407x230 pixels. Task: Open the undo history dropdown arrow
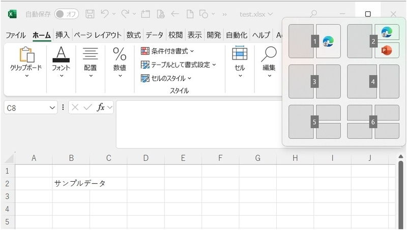click(x=113, y=14)
